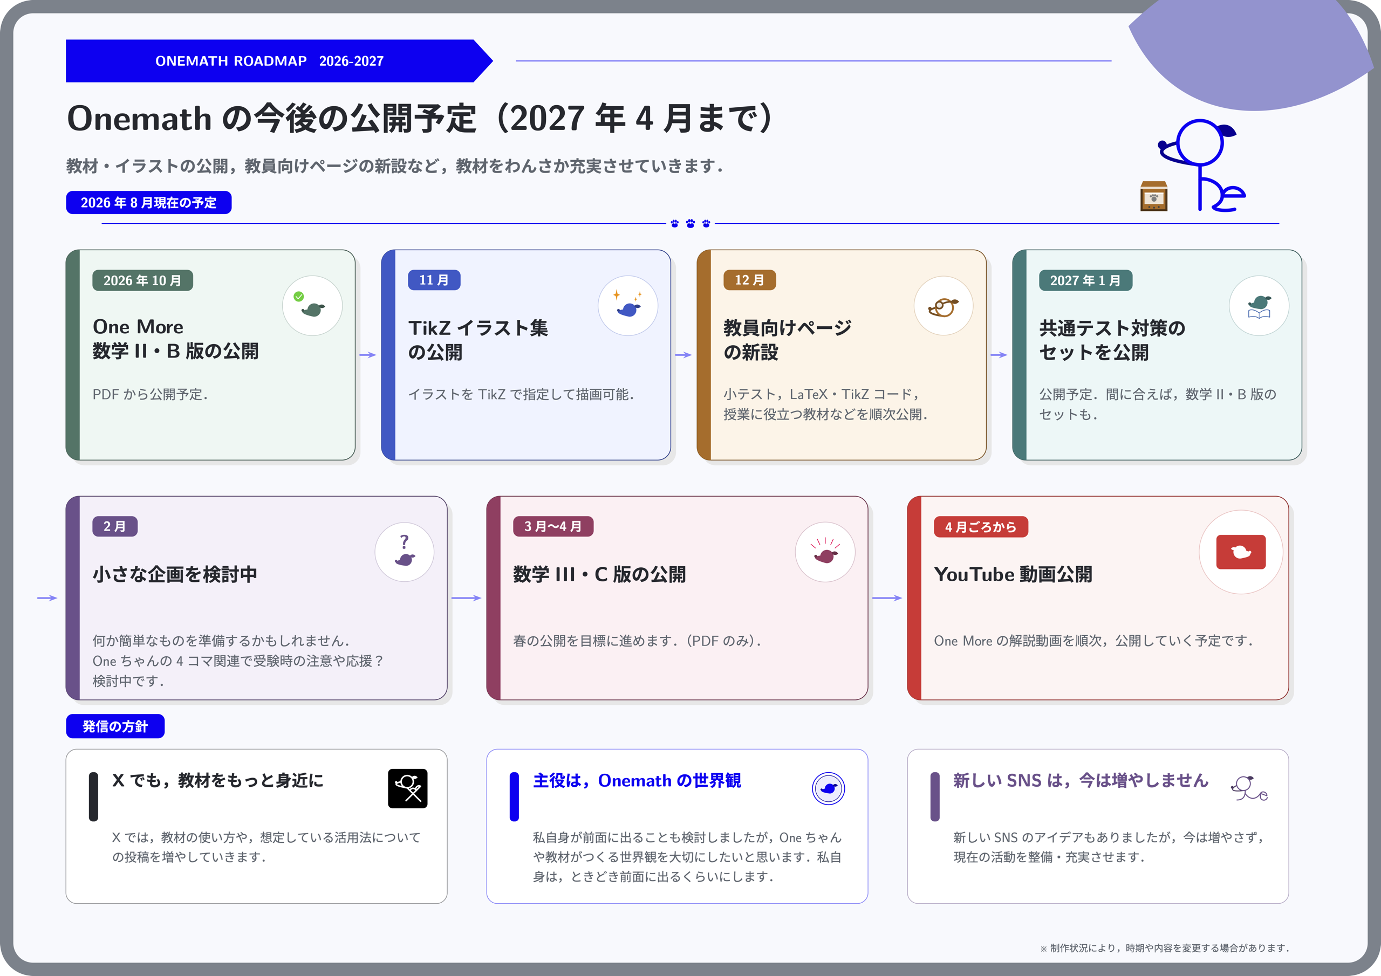Click the 教員向けページの新設 title

coord(788,340)
